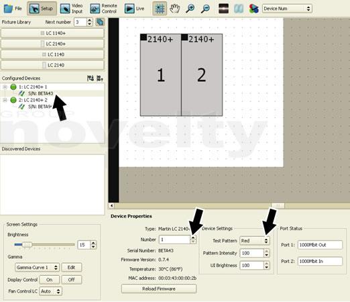
Task: Open the Gamma Curve 1 dropdown
Action: (37, 267)
